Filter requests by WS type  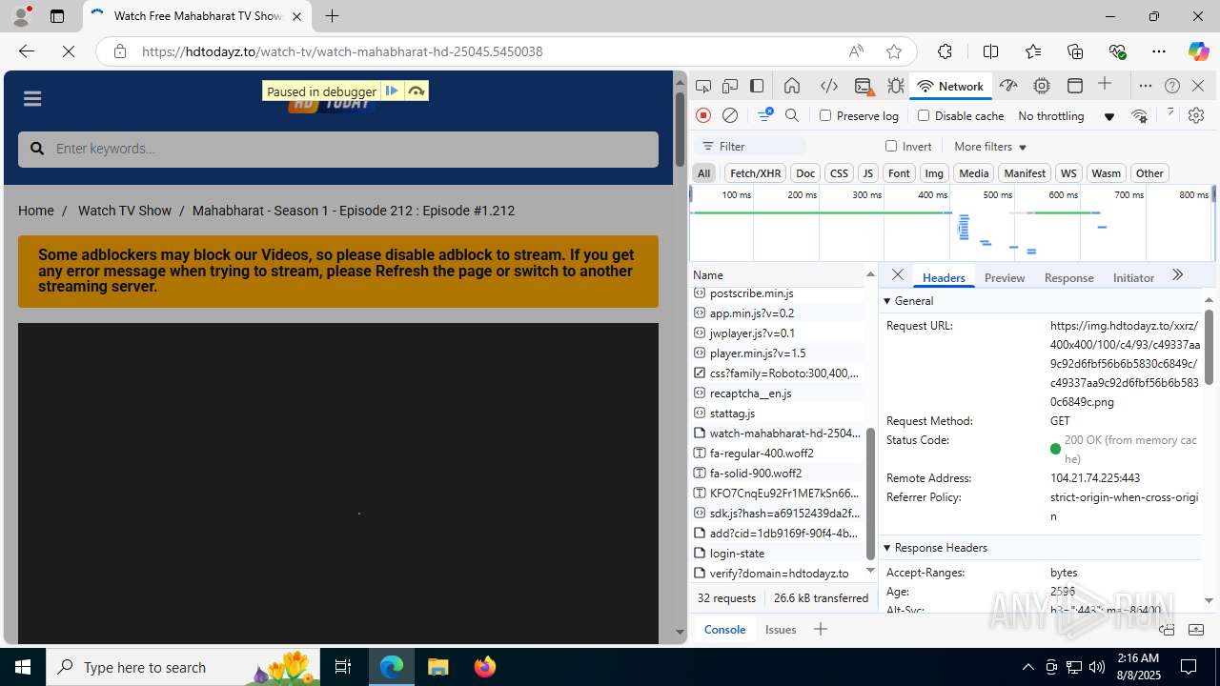pos(1068,173)
